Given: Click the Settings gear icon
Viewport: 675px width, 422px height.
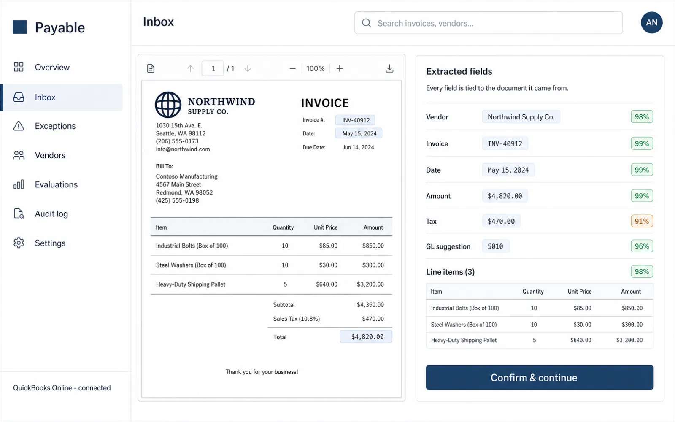Looking at the screenshot, I should click(19, 243).
